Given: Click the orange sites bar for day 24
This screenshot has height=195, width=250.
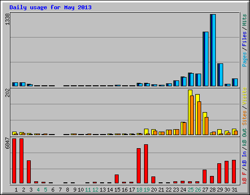Looking at the screenshot, I should (185, 129).
